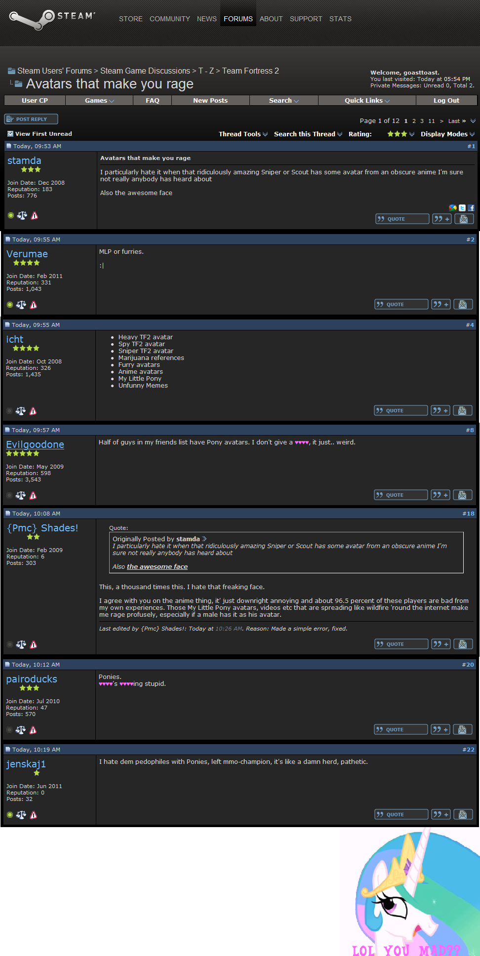Click the POST REPLY button

pyautogui.click(x=31, y=119)
